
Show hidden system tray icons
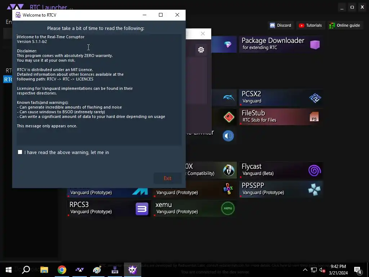(x=305, y=270)
